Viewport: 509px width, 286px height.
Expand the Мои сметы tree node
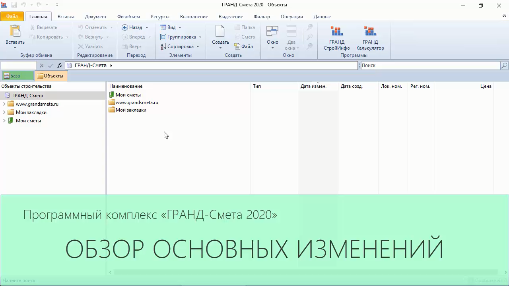coord(4,121)
